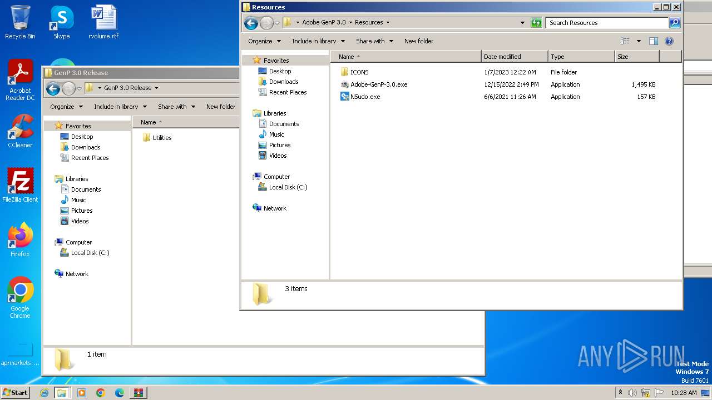Click the Resources breadcrumb in address bar

pyautogui.click(x=369, y=23)
